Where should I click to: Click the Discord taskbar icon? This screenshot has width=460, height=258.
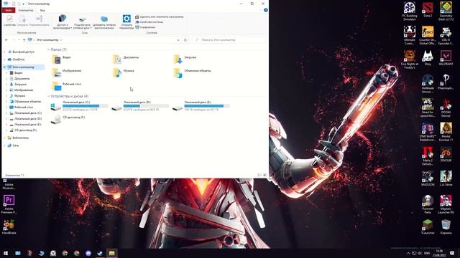88,253
